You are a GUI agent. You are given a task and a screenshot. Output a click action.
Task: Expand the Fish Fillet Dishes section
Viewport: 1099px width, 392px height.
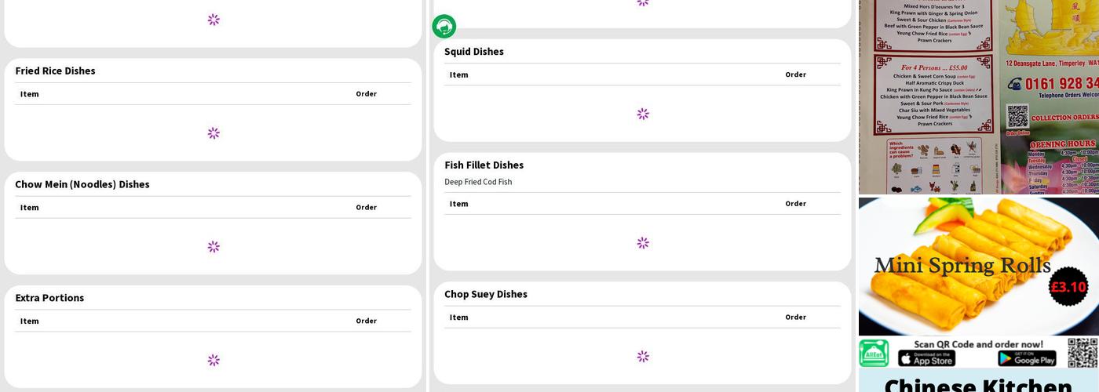484,165
